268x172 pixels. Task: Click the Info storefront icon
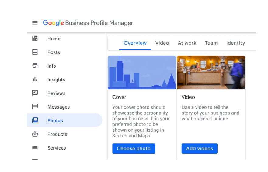[35, 66]
